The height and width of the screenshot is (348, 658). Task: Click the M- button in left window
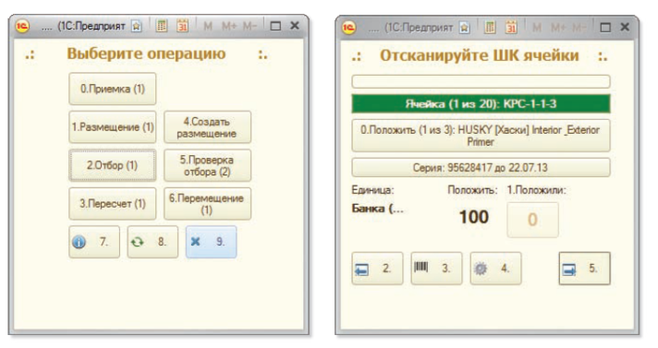[x=250, y=27]
